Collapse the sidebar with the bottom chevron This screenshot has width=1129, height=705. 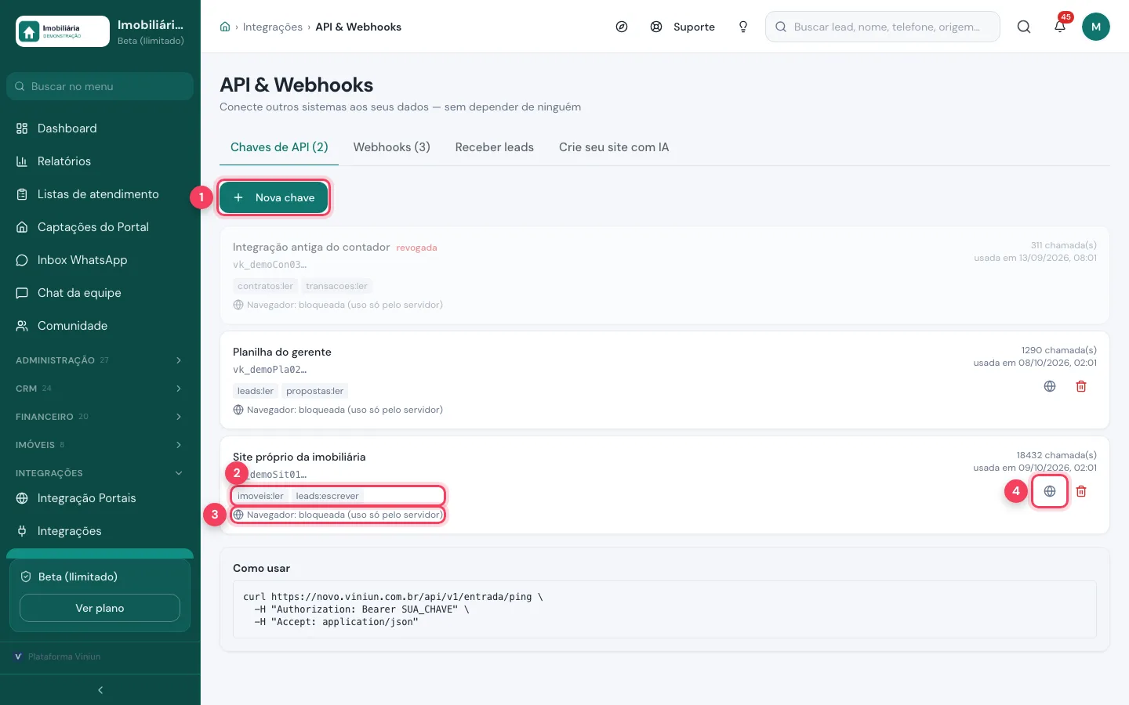point(100,690)
